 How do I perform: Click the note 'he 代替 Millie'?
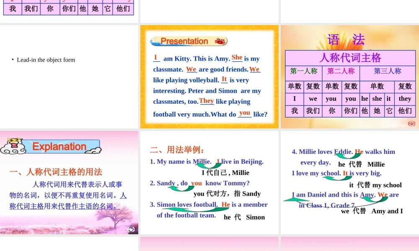click(x=361, y=164)
